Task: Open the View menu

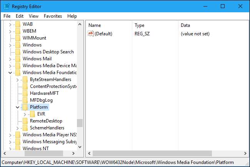Action: point(33,16)
